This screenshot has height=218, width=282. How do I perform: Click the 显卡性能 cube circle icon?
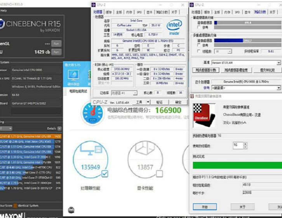[145, 159]
